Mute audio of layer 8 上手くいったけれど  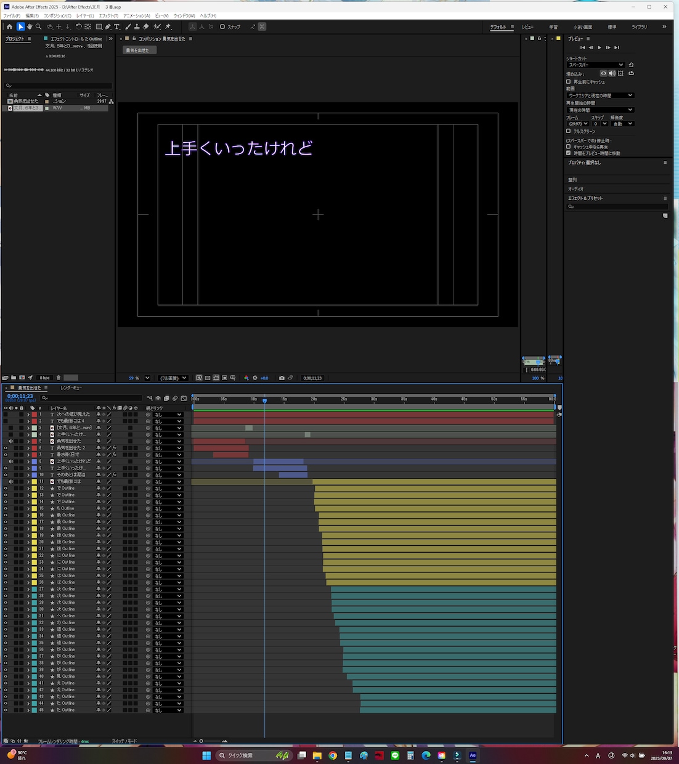pos(11,461)
